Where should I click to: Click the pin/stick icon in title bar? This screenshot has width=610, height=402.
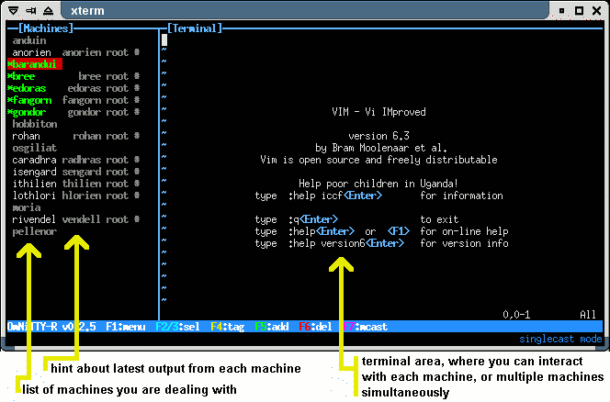pos(29,9)
